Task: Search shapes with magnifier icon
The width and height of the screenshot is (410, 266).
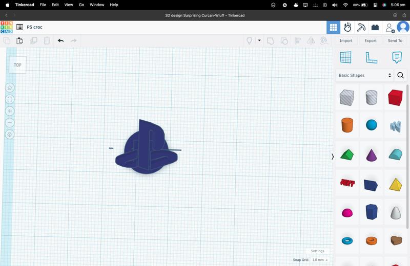Action: point(400,75)
